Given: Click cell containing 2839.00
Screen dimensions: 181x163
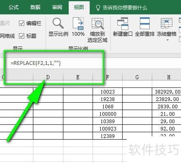Looking at the screenshot, I should click(x=167, y=106).
